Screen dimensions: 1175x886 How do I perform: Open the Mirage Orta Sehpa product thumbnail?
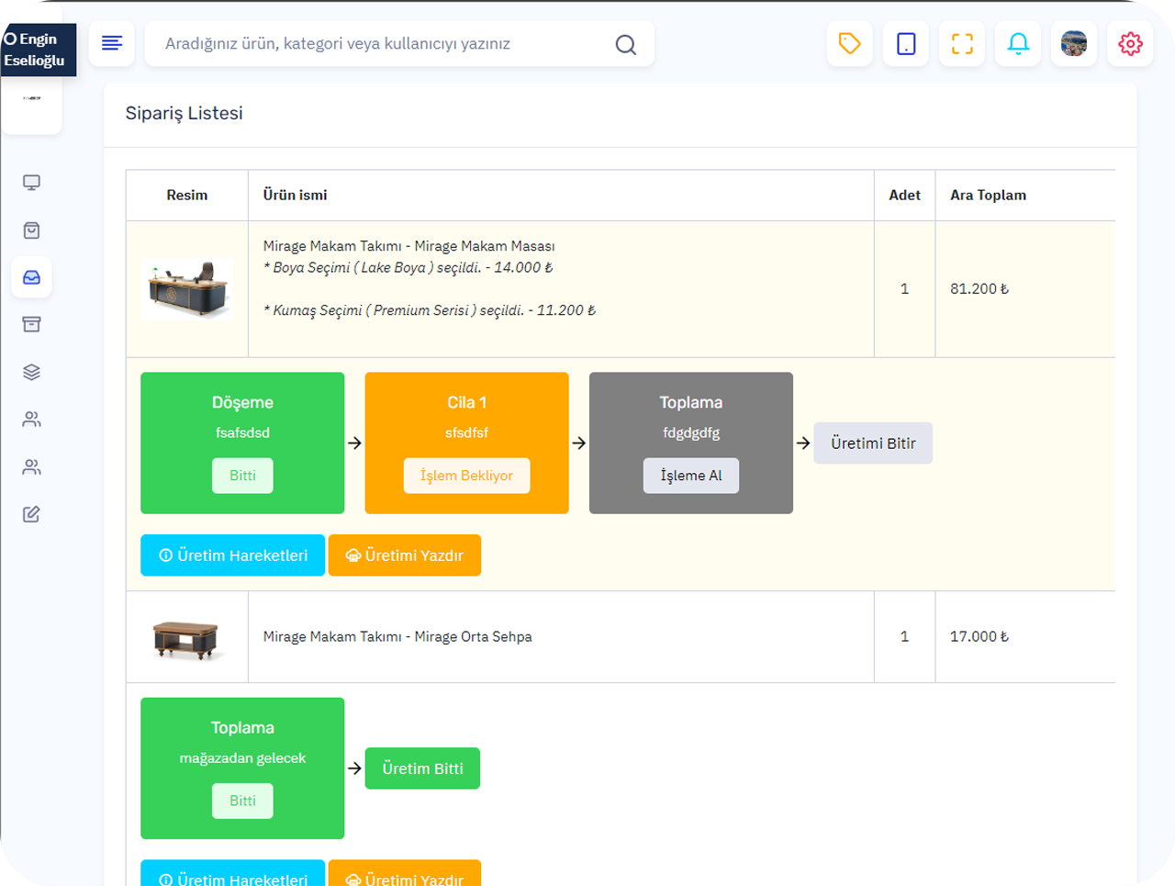click(x=187, y=638)
